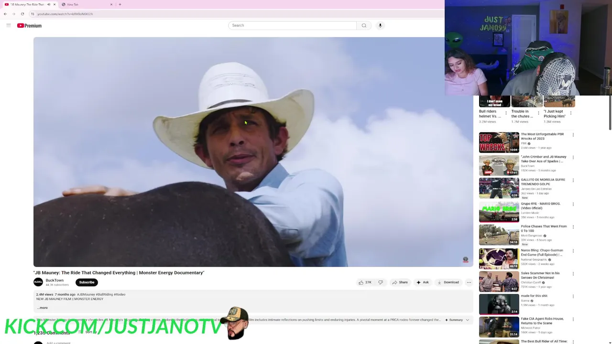Open 'made for this shit' video thumbnail
The height and width of the screenshot is (344, 612).
499,304
